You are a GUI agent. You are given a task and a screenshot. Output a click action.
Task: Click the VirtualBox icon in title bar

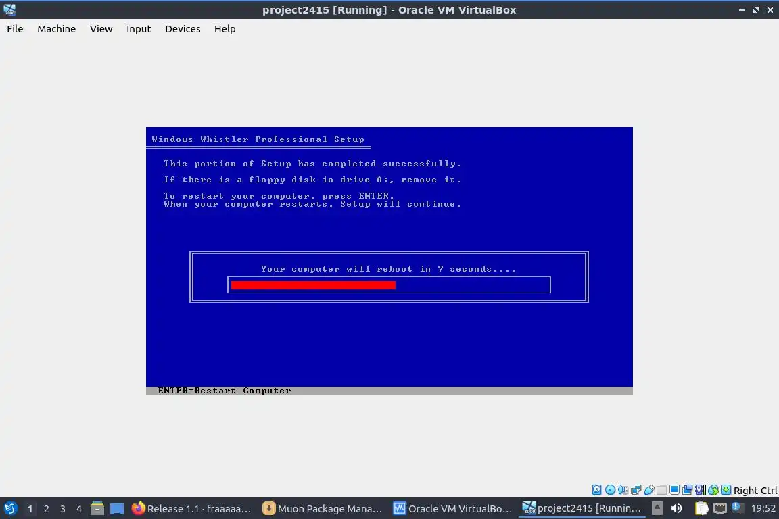point(9,9)
